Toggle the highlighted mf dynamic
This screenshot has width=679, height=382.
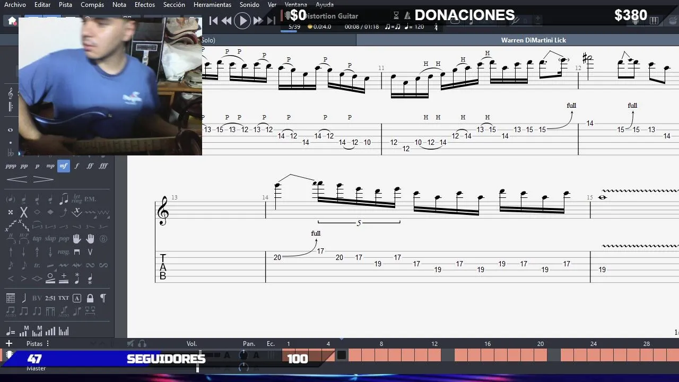[x=64, y=166]
